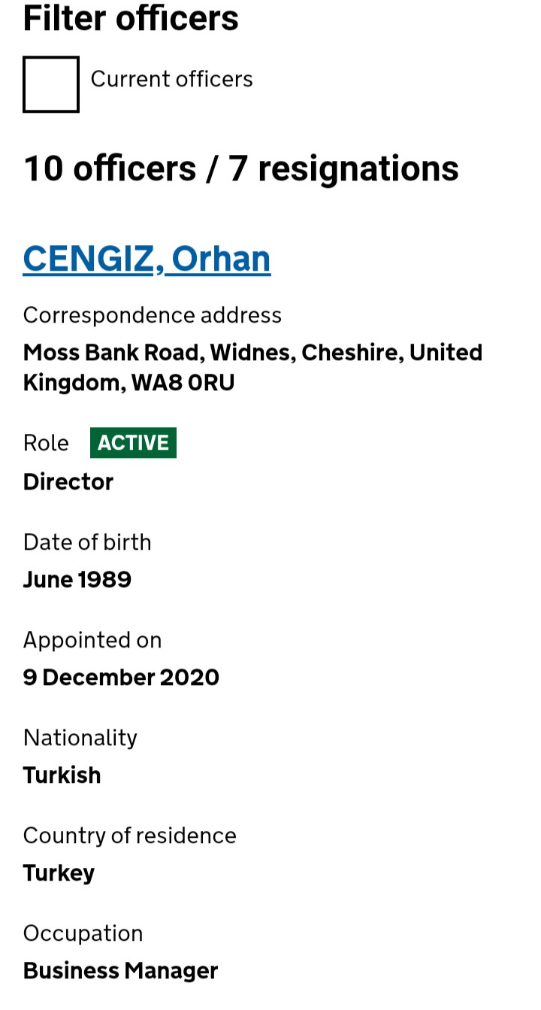
Task: Select the "Director" role value
Action: pyautogui.click(x=68, y=482)
